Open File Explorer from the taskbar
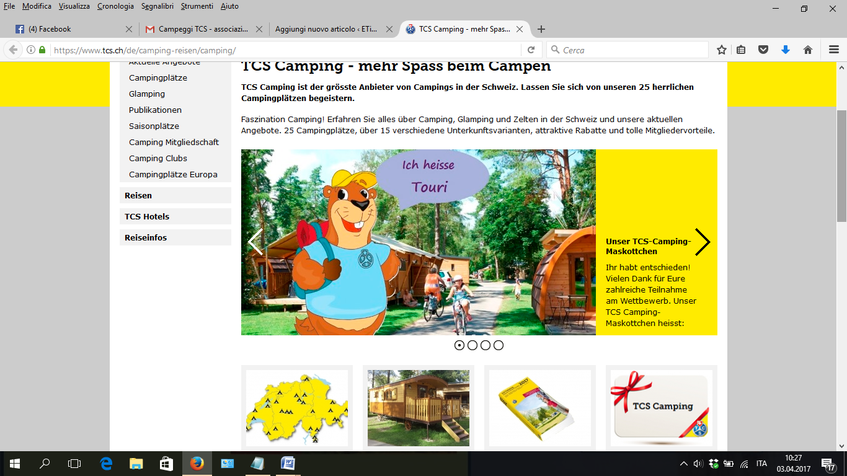This screenshot has width=847, height=476. point(136,464)
